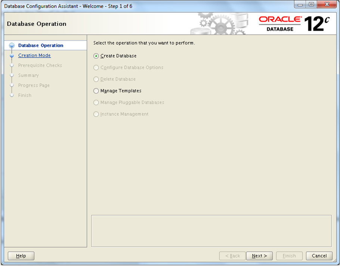Open the Creation Mode step link
This screenshot has height=266, width=340.
click(34, 55)
